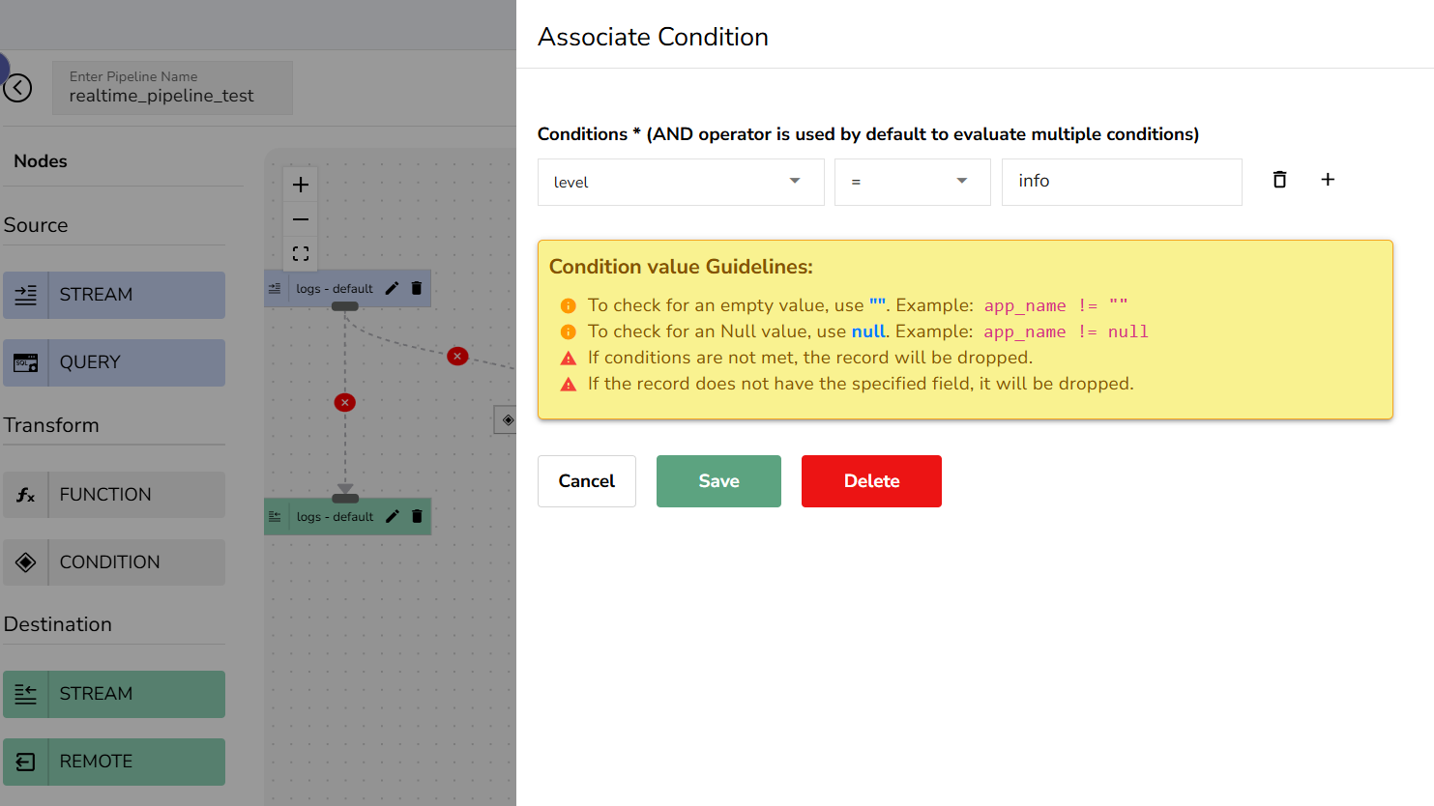Select the FUNCTION transform node

click(114, 495)
